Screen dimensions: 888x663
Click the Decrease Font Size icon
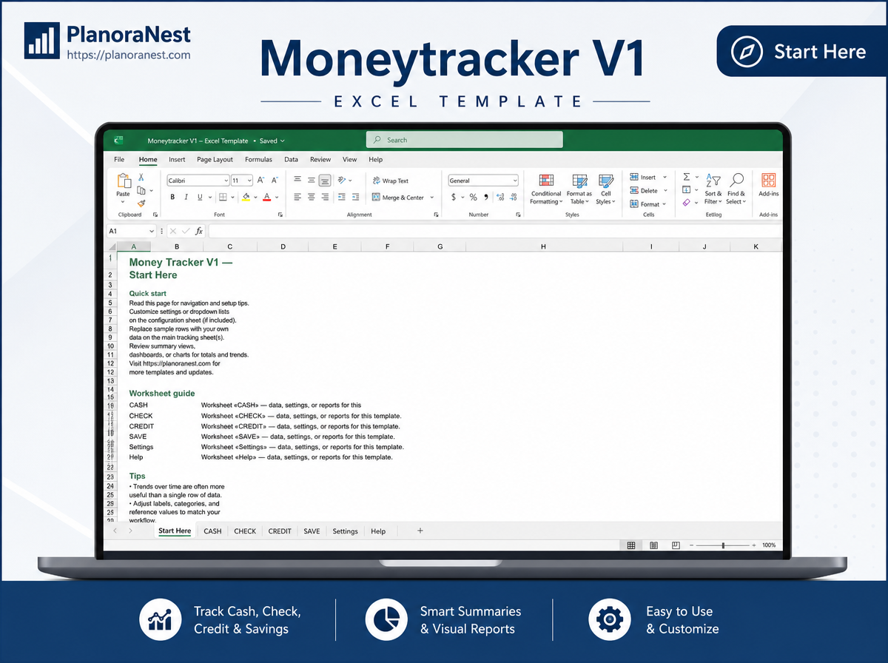[x=275, y=180]
